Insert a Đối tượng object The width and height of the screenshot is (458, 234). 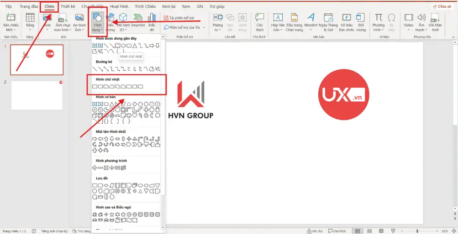tap(361, 22)
